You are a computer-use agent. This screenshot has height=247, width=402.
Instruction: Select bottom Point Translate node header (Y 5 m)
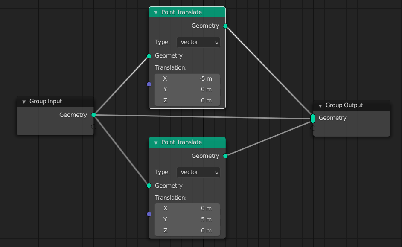click(187, 142)
